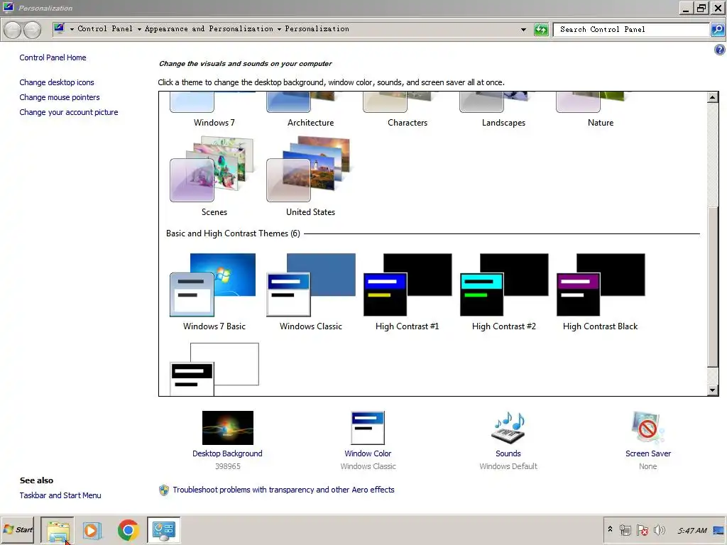The height and width of the screenshot is (545, 727).
Task: Click the Personalization title bar icon
Action: (x=9, y=7)
